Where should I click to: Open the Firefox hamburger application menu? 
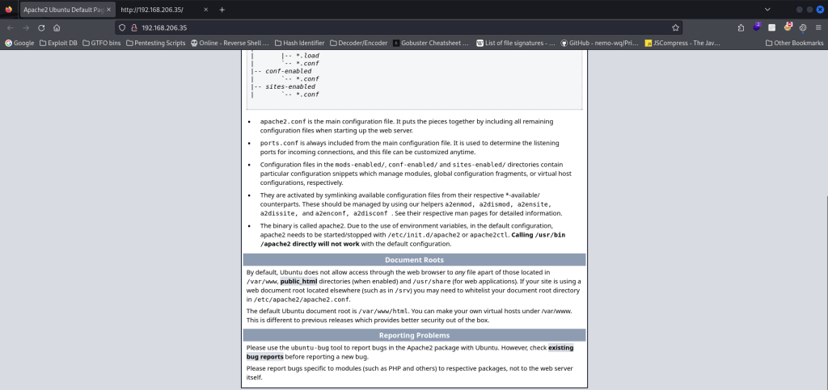(x=817, y=27)
